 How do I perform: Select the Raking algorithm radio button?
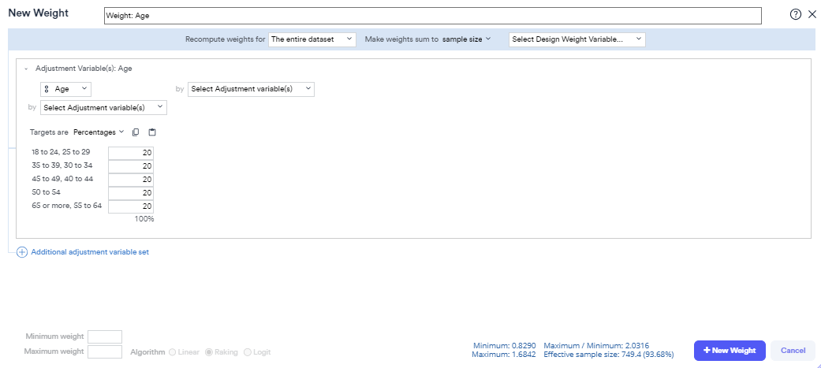209,352
